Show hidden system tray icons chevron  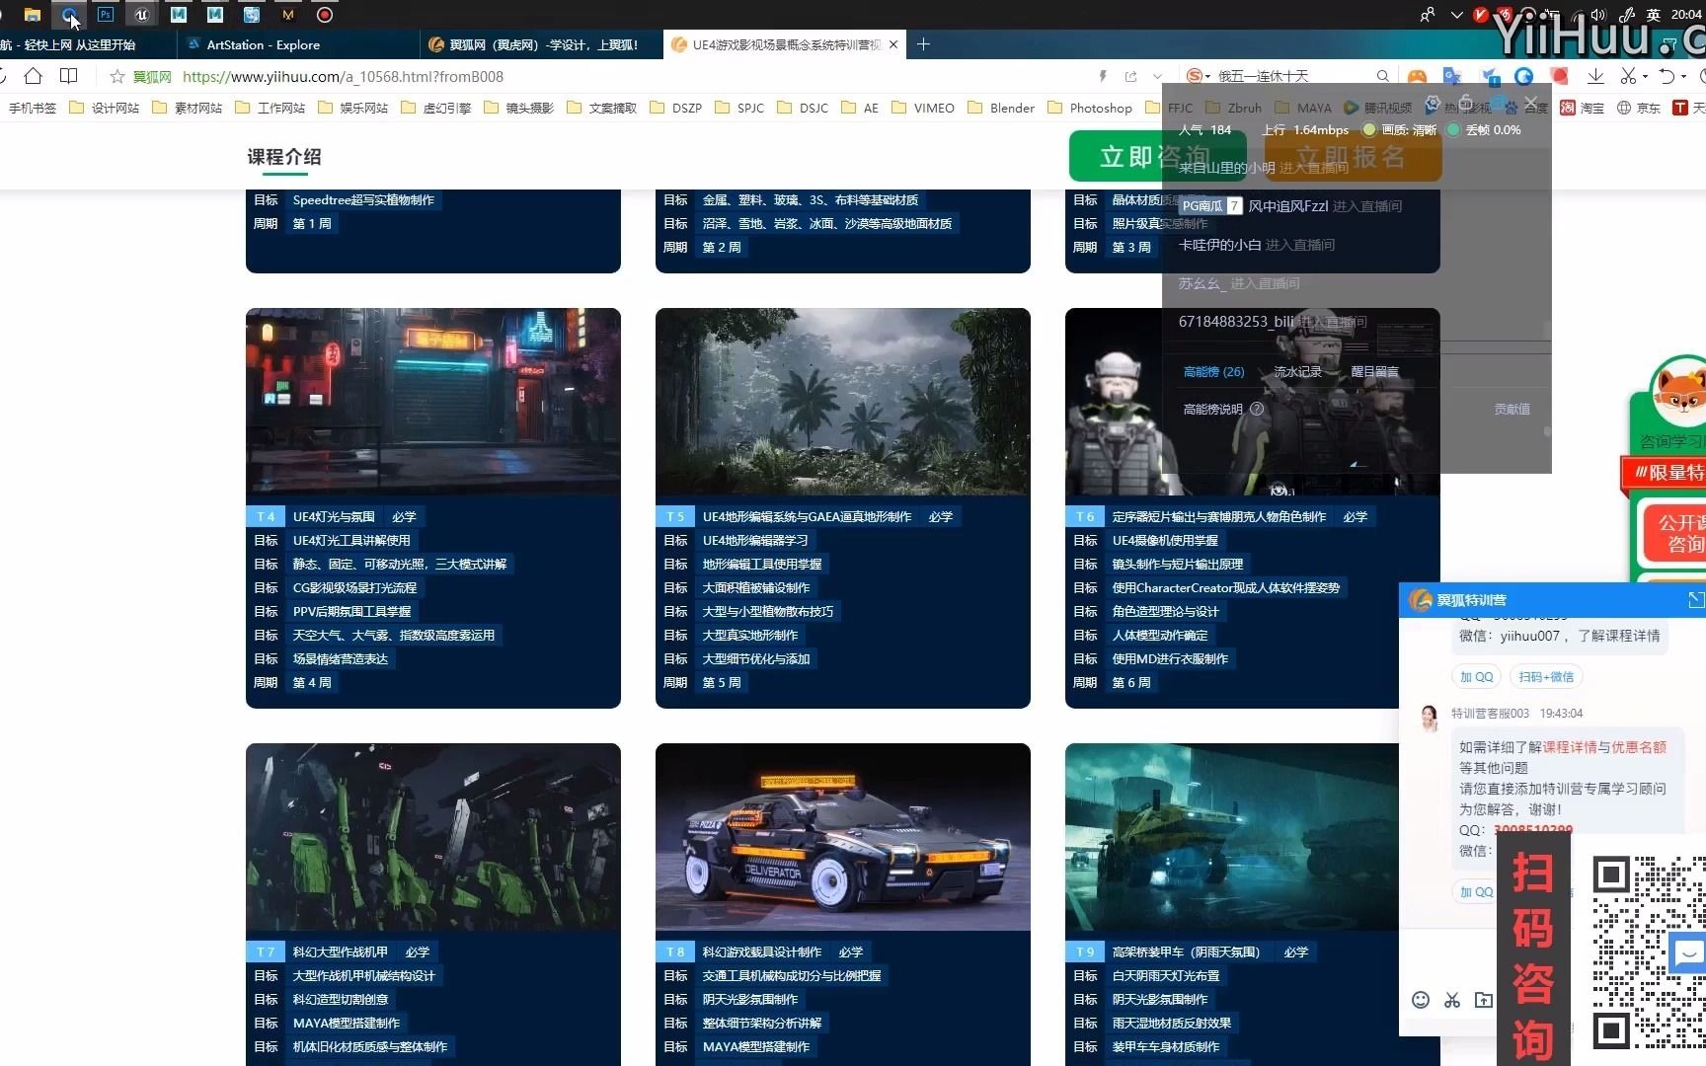click(1456, 15)
